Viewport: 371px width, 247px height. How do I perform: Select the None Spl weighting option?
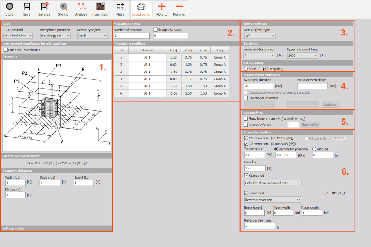click(x=246, y=68)
